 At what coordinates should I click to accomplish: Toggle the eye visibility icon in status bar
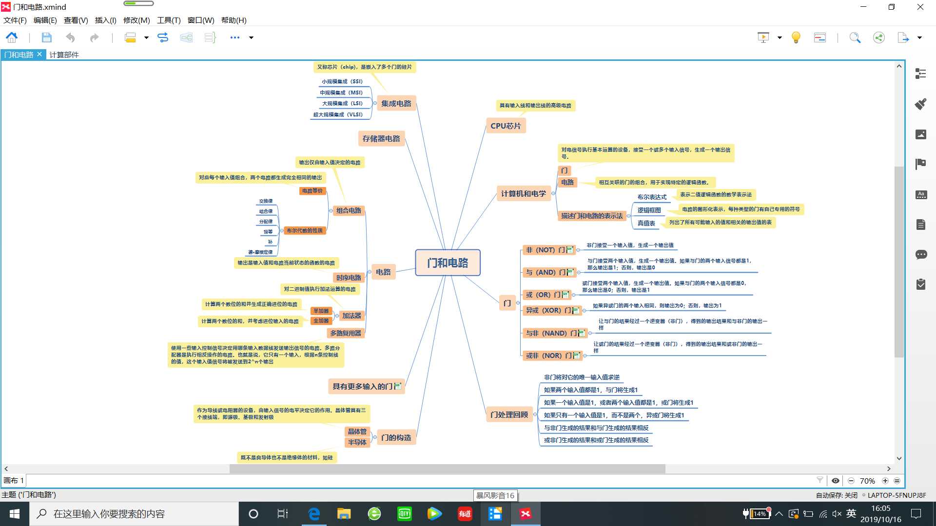tap(835, 481)
